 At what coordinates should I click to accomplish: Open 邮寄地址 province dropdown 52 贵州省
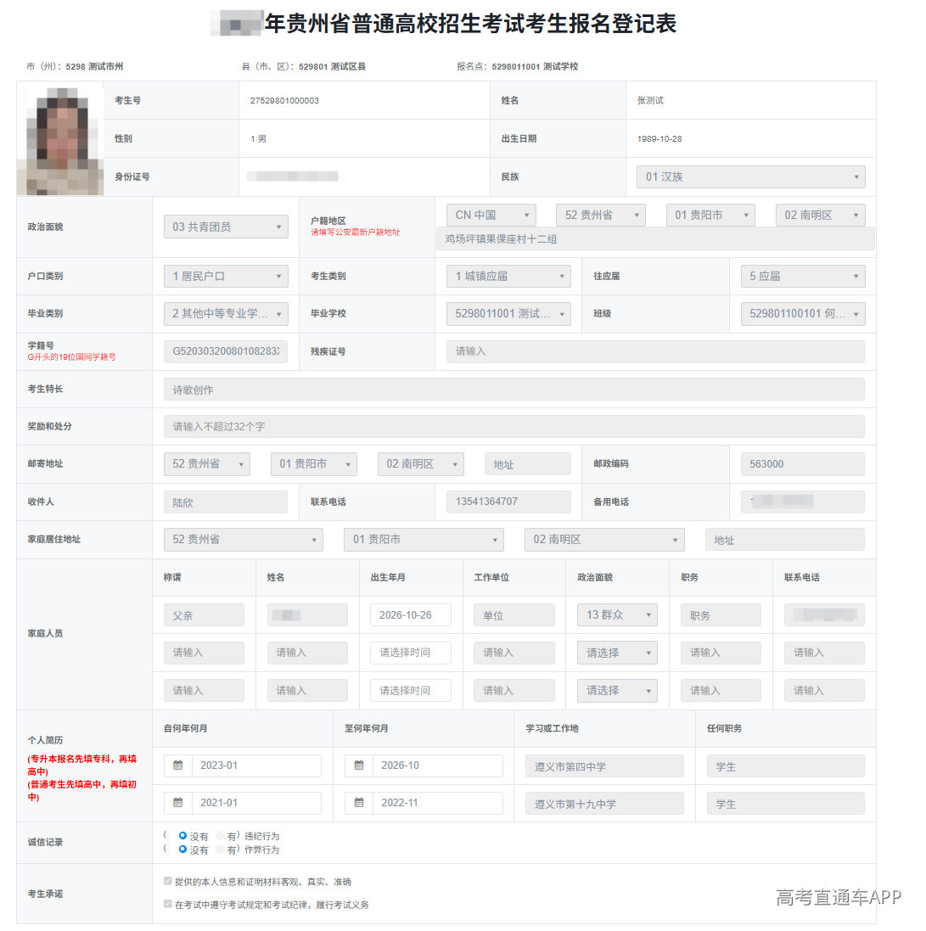point(207,463)
